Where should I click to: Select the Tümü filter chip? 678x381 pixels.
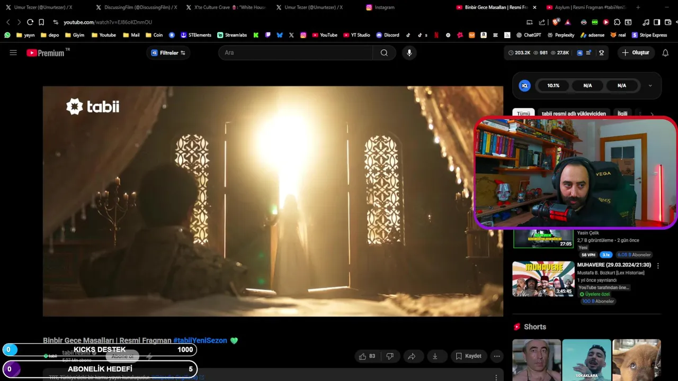[523, 113]
